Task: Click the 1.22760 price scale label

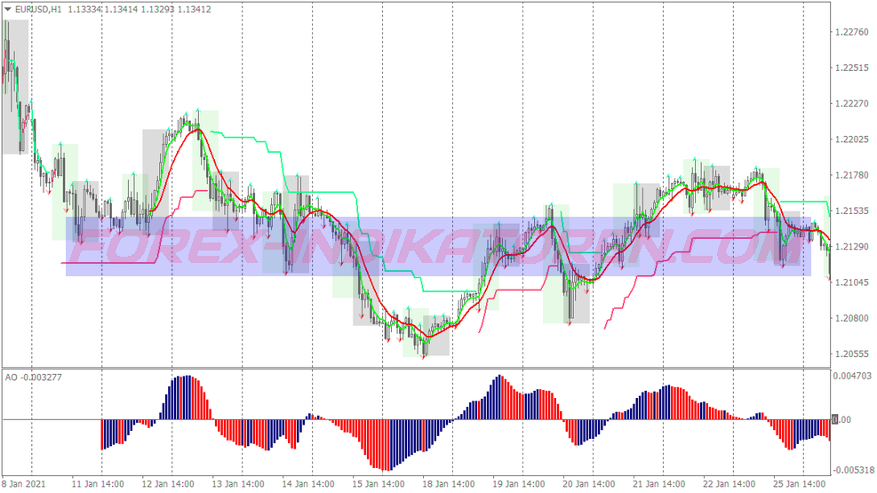Action: (x=851, y=32)
